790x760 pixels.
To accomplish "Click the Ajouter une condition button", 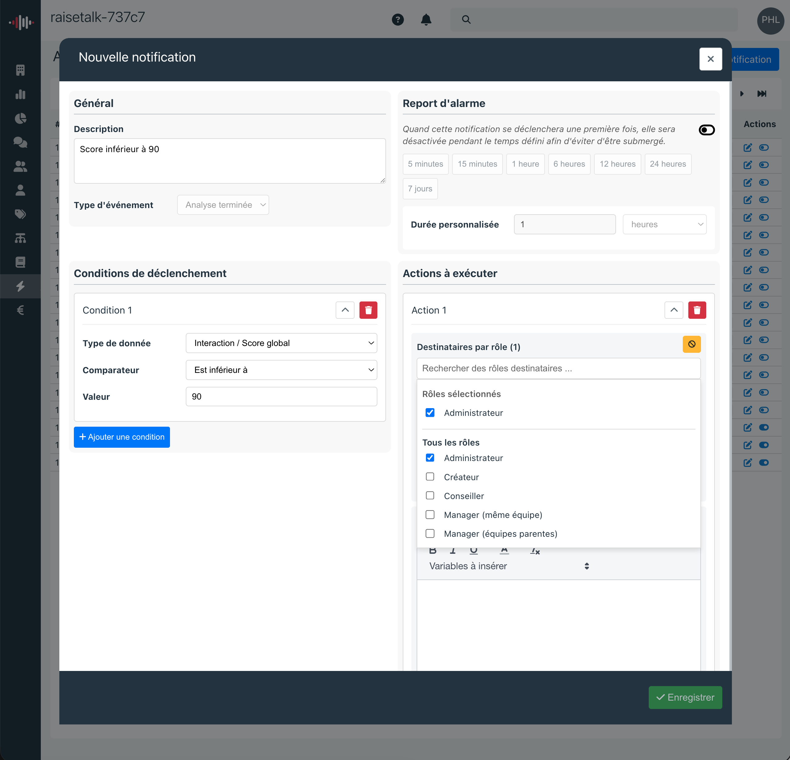I will (x=122, y=437).
